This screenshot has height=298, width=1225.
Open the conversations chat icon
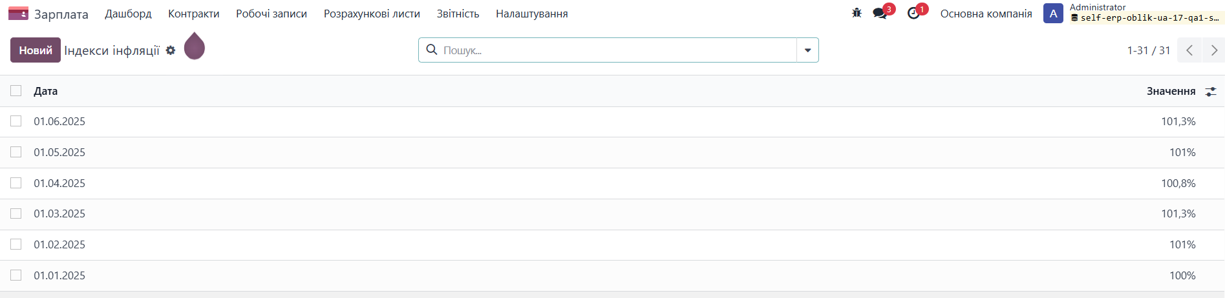tap(880, 13)
